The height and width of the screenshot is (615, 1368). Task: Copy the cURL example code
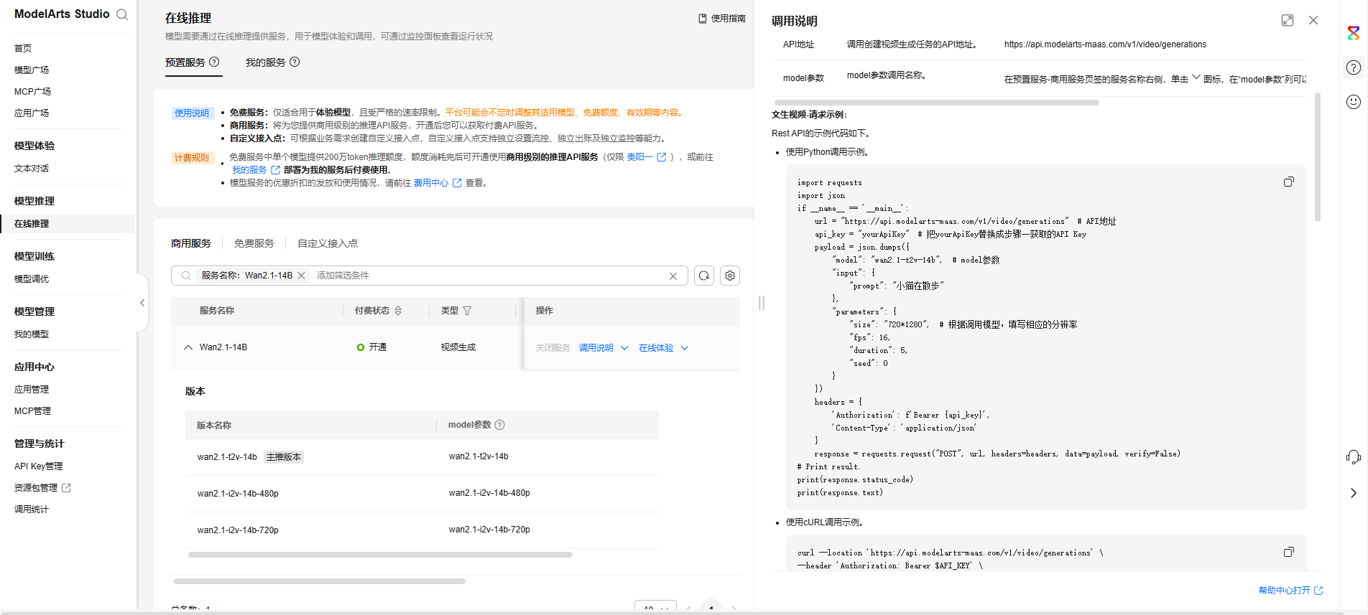[x=1289, y=553]
